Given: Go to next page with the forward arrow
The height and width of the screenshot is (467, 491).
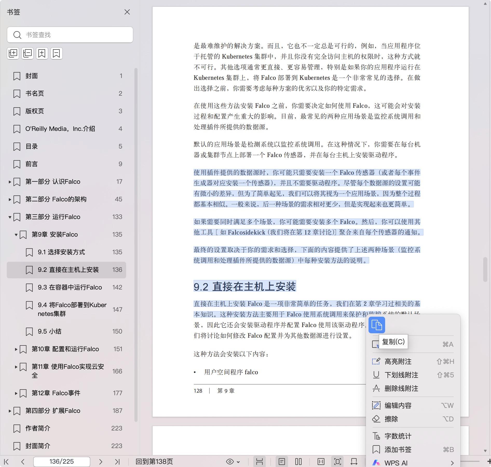Looking at the screenshot, I should point(101,462).
